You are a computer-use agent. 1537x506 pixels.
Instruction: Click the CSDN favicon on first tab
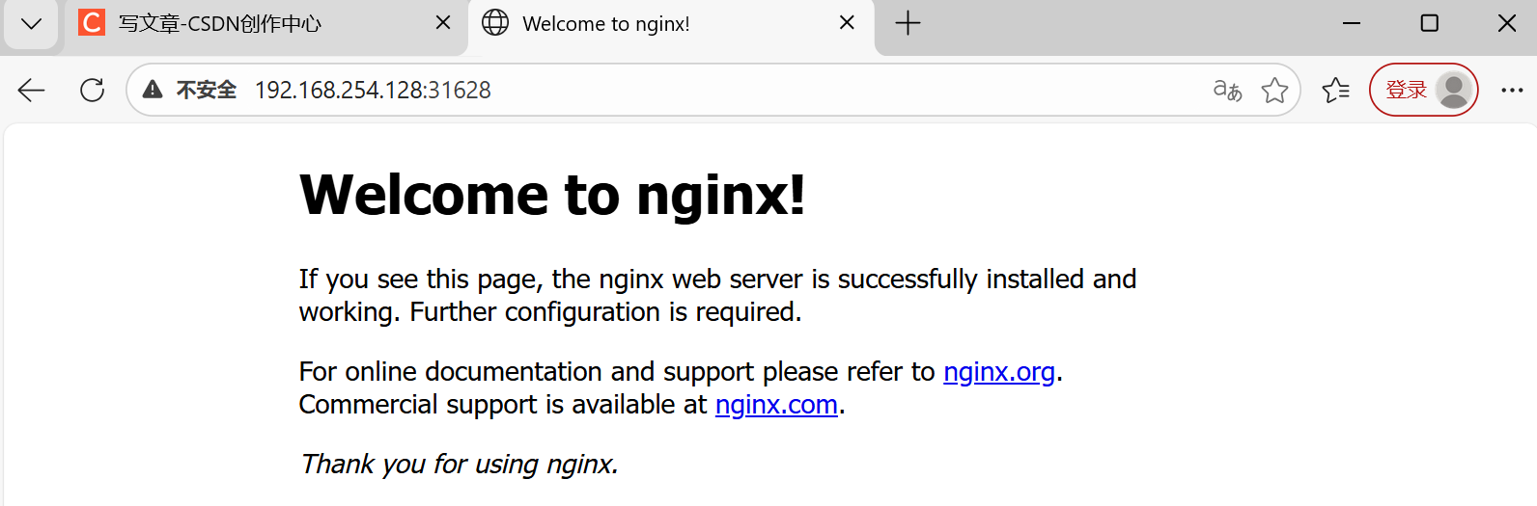point(92,22)
